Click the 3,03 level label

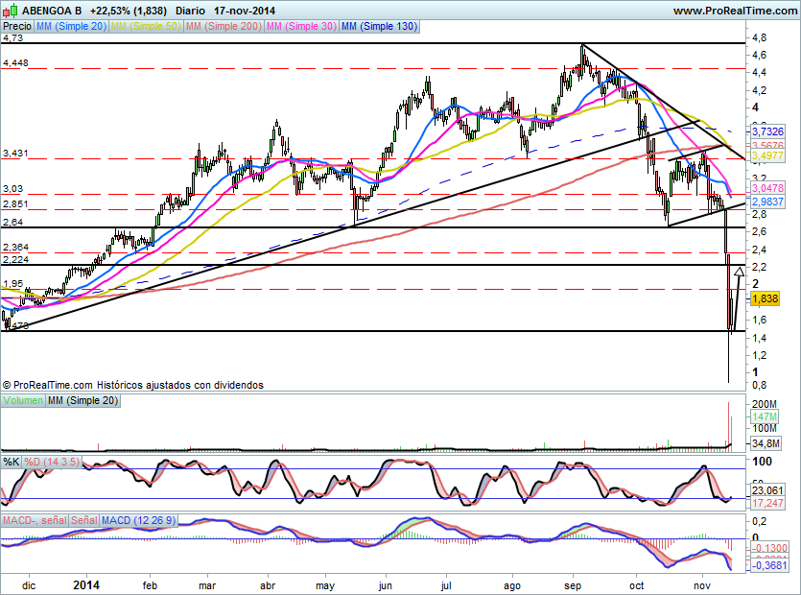tap(12, 189)
